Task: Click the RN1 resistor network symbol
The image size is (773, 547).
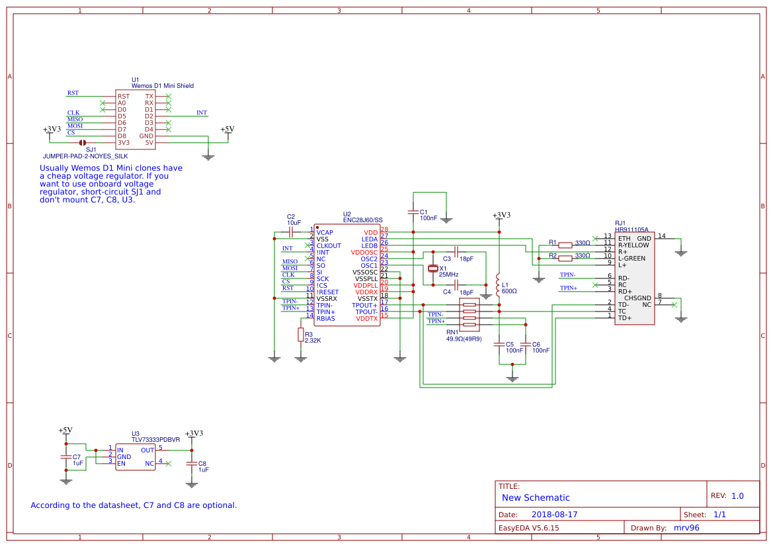Action: point(469,315)
